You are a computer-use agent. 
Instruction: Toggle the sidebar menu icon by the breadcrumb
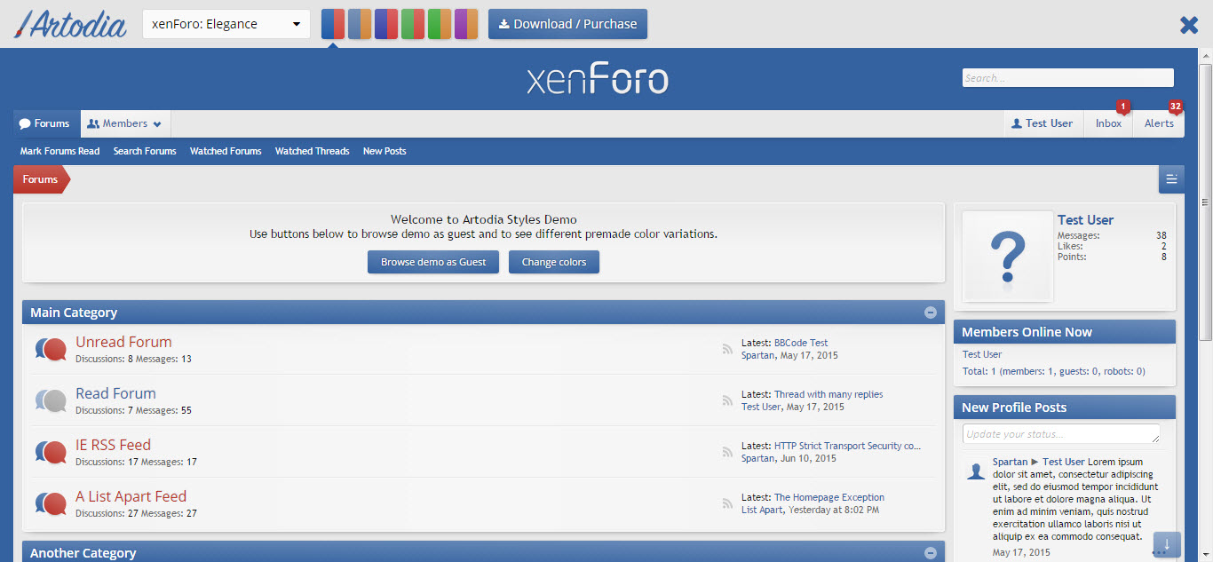point(1171,179)
